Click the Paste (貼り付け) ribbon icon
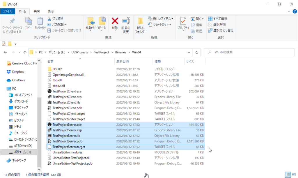Image resolution: width=298 pixels, height=178 pixels. 40,21
